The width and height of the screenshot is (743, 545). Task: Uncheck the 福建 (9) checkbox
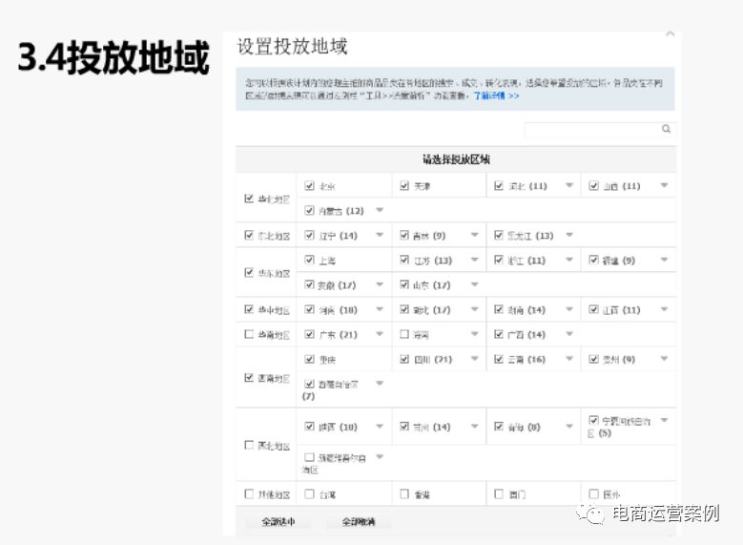point(593,260)
